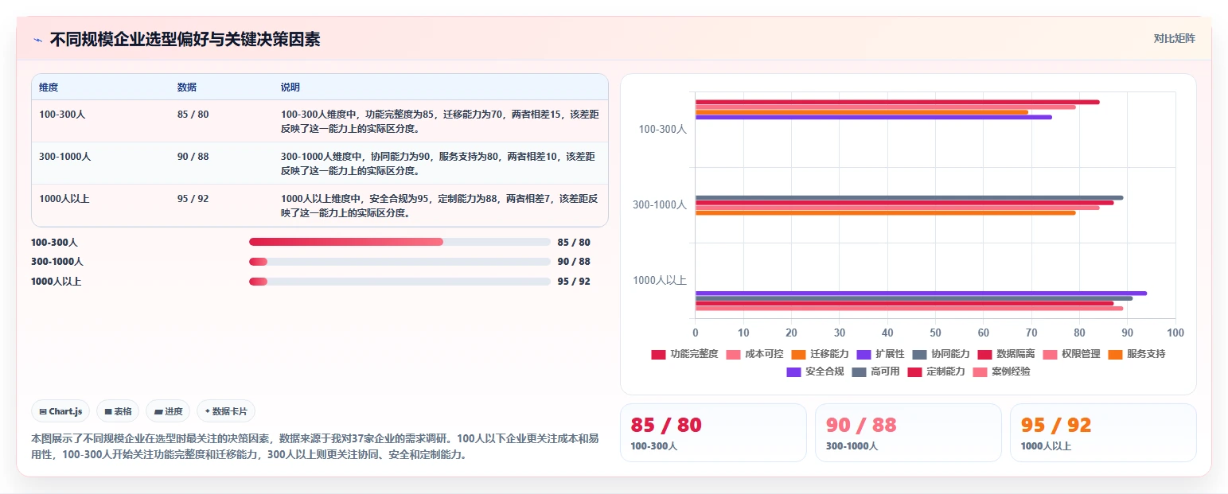Toggle the 定制能力 legend item
Image resolution: width=1228 pixels, height=494 pixels.
[x=936, y=371]
